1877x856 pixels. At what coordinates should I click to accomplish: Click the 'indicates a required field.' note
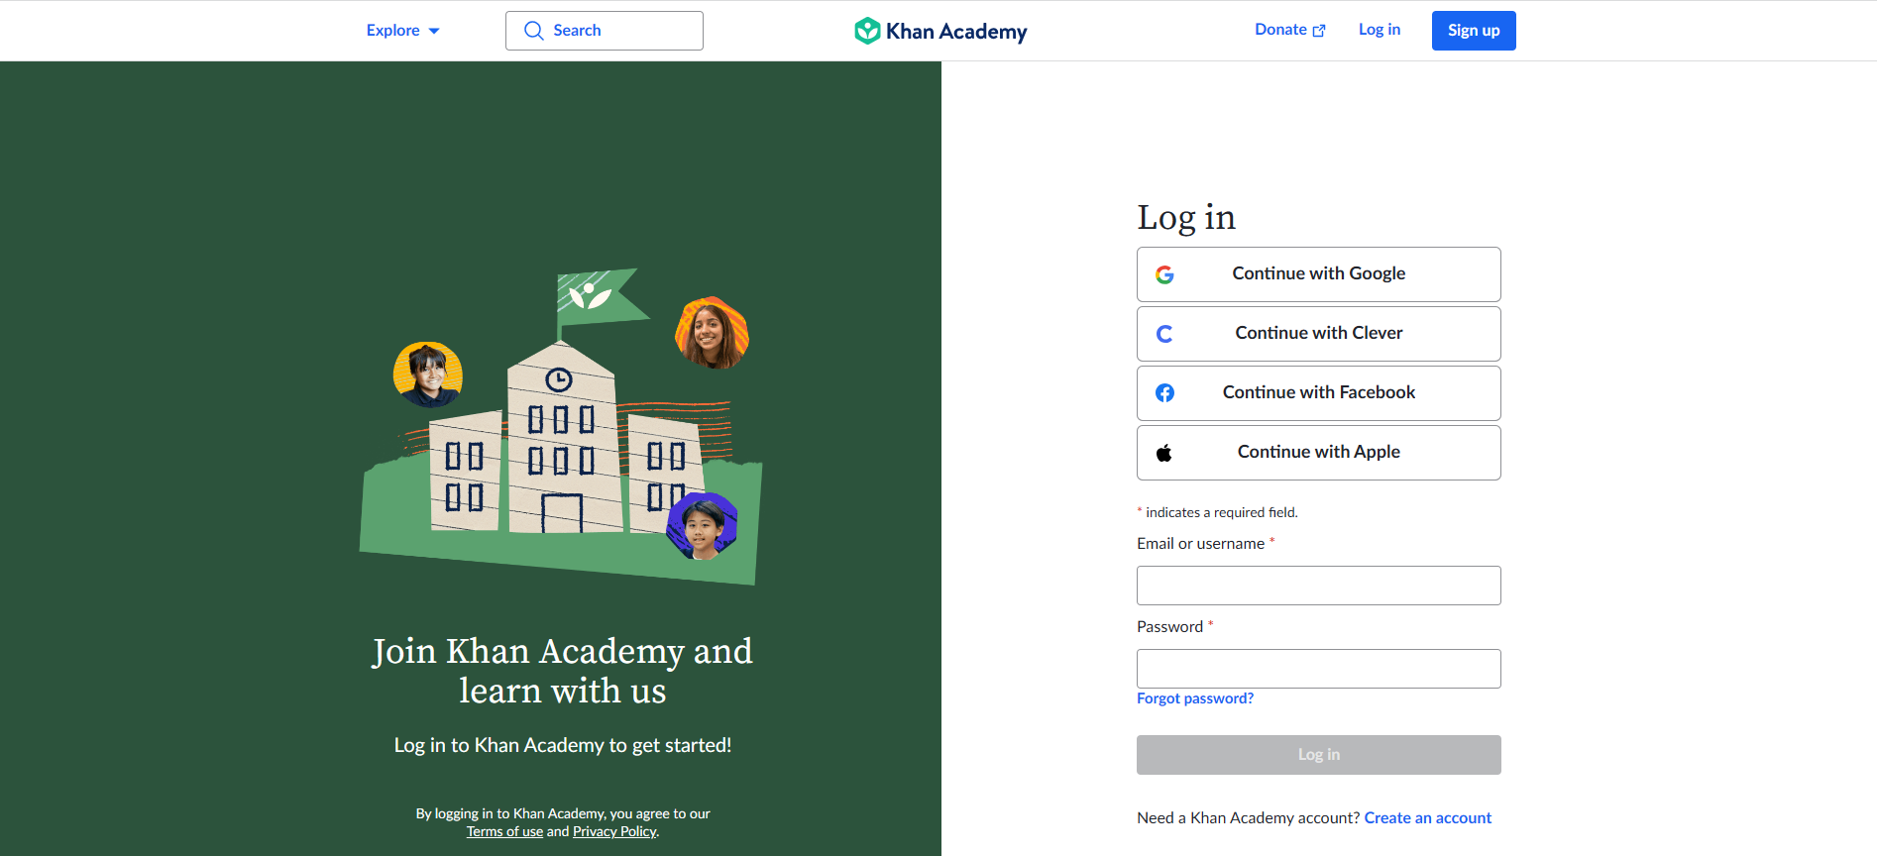click(1217, 512)
